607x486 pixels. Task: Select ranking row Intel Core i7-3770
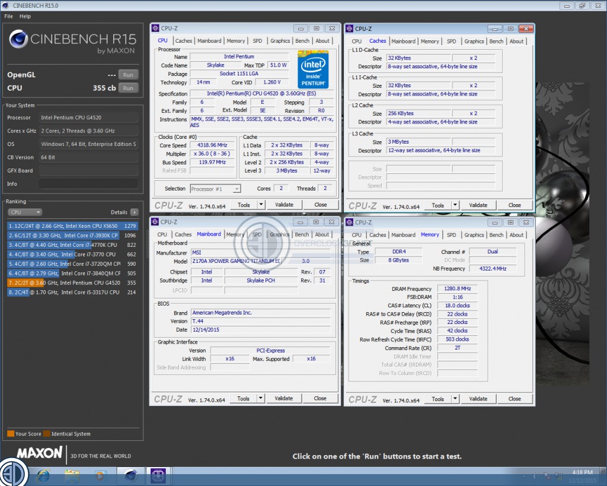click(x=72, y=254)
